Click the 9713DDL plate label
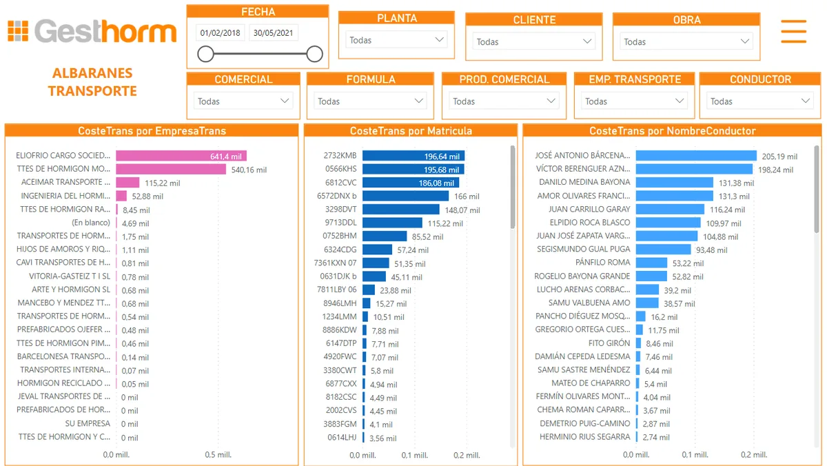 click(340, 223)
